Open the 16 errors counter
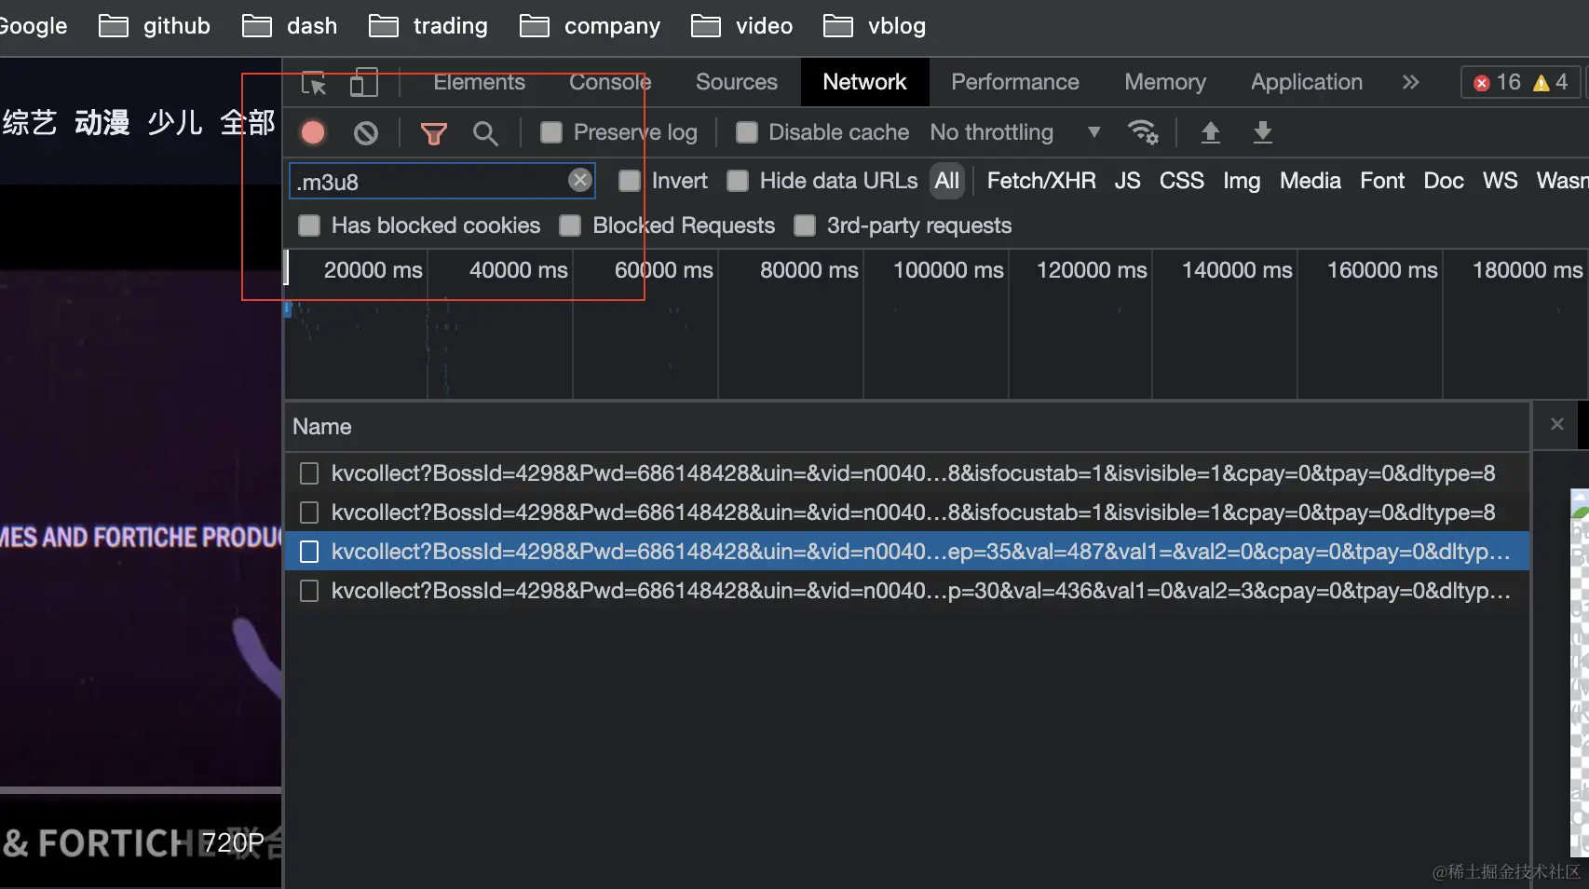The height and width of the screenshot is (889, 1589). click(x=1497, y=82)
